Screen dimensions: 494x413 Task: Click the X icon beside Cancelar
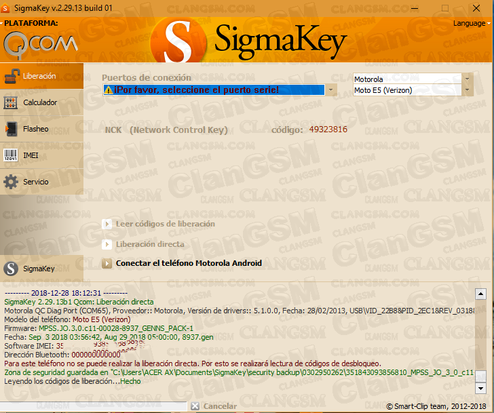tap(195, 406)
